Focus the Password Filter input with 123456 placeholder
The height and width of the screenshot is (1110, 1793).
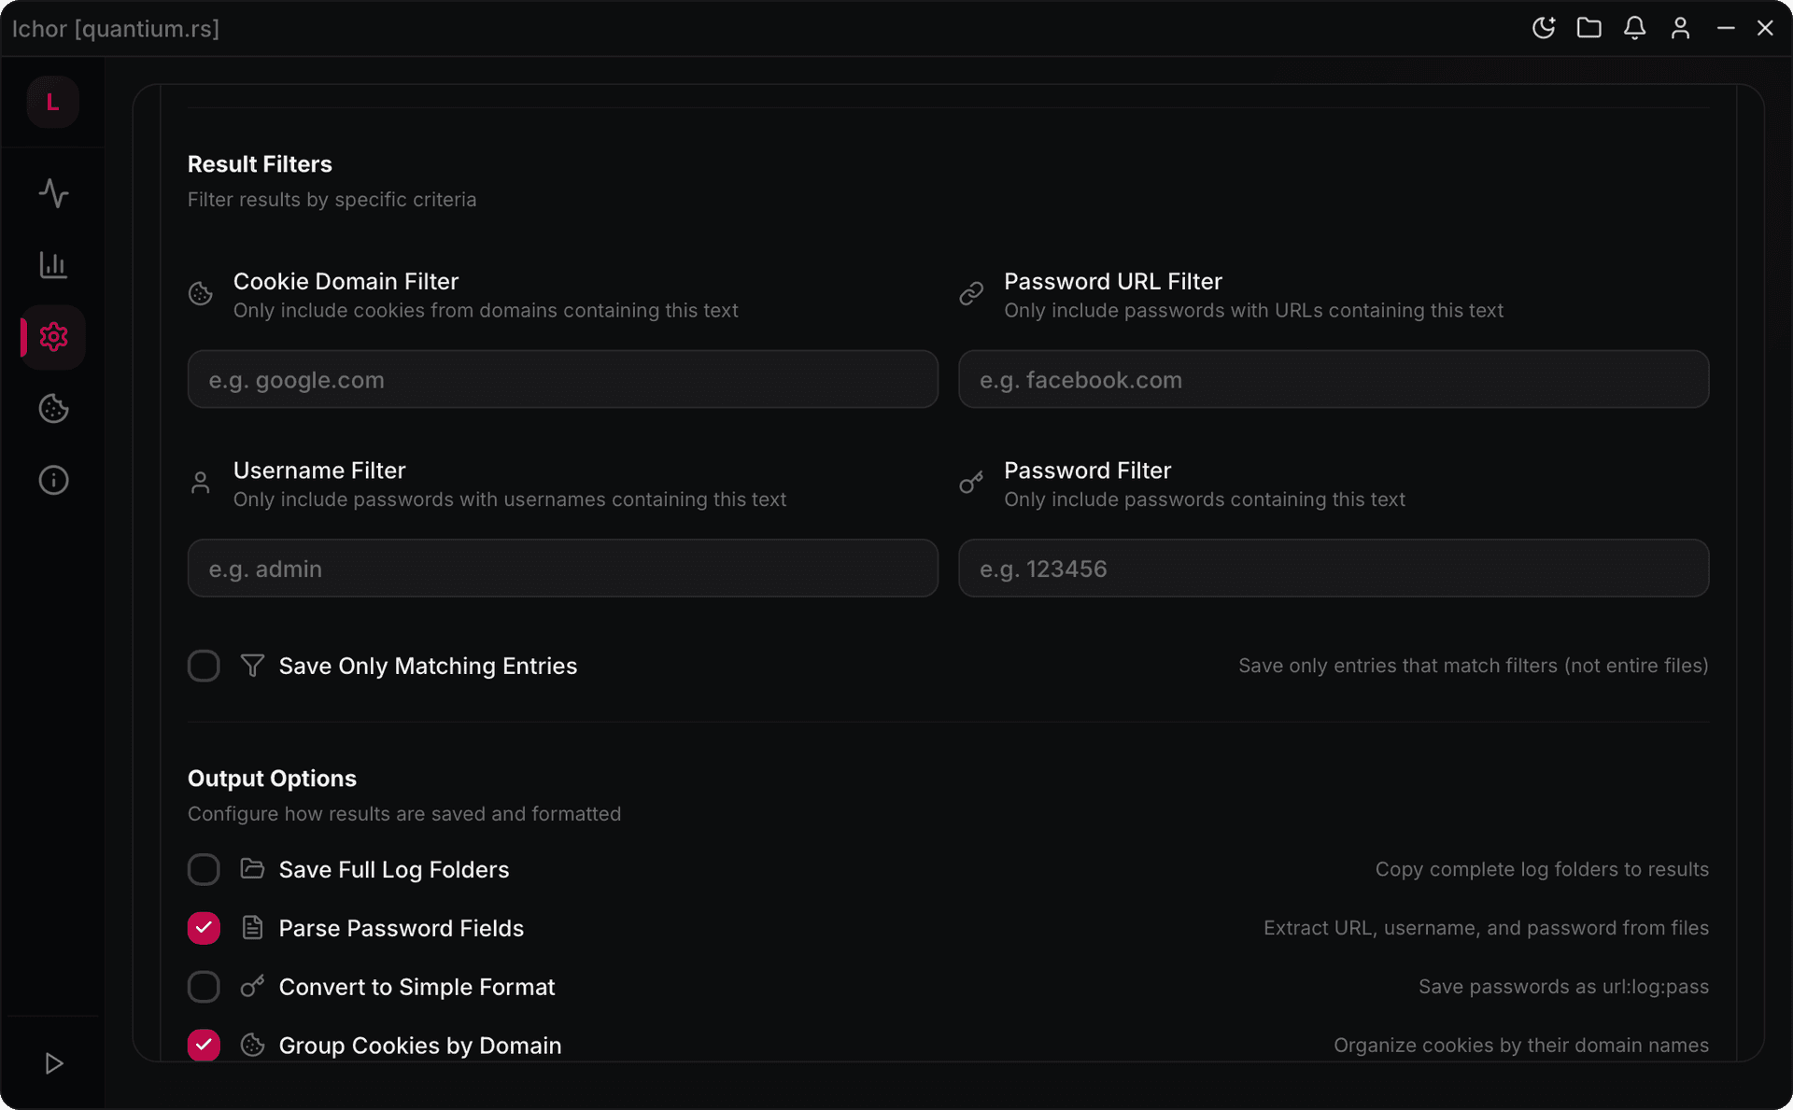tap(1334, 568)
